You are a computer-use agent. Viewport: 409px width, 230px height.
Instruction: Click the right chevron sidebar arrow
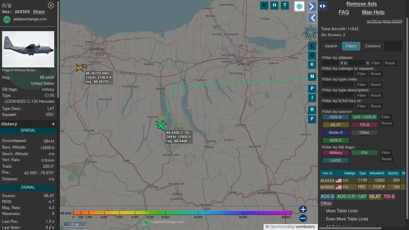312,6
